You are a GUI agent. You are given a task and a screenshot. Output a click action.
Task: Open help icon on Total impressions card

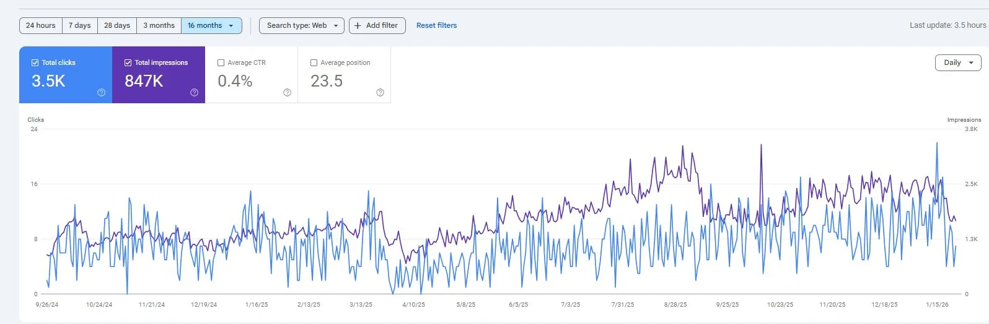pyautogui.click(x=194, y=93)
